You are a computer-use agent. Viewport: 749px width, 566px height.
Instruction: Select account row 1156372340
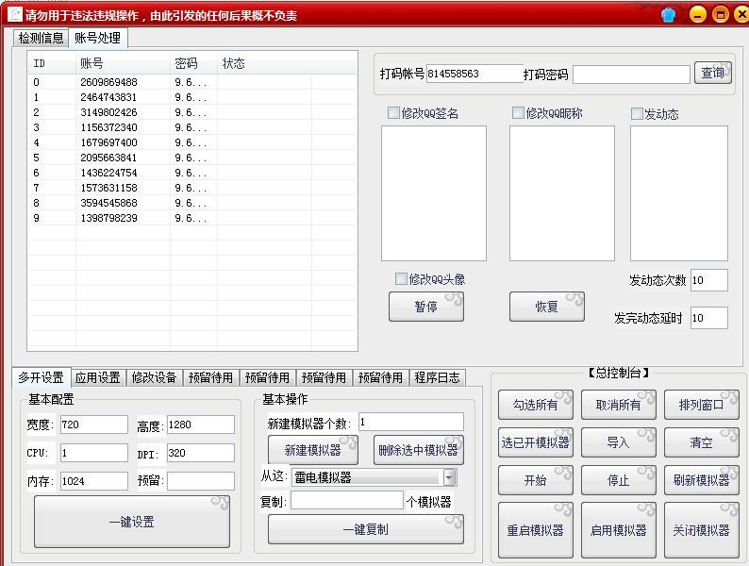pos(192,127)
